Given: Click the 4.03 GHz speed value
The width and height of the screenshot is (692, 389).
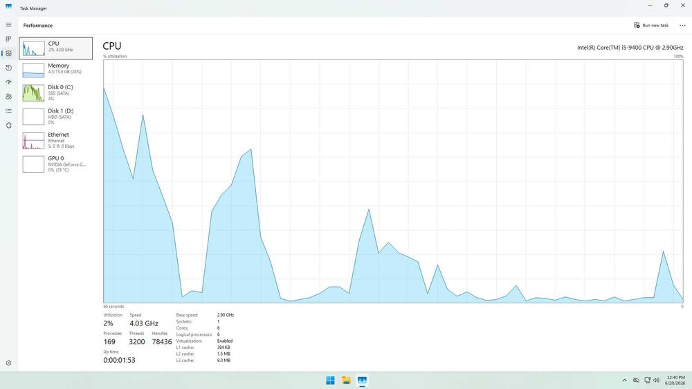Looking at the screenshot, I should point(144,323).
